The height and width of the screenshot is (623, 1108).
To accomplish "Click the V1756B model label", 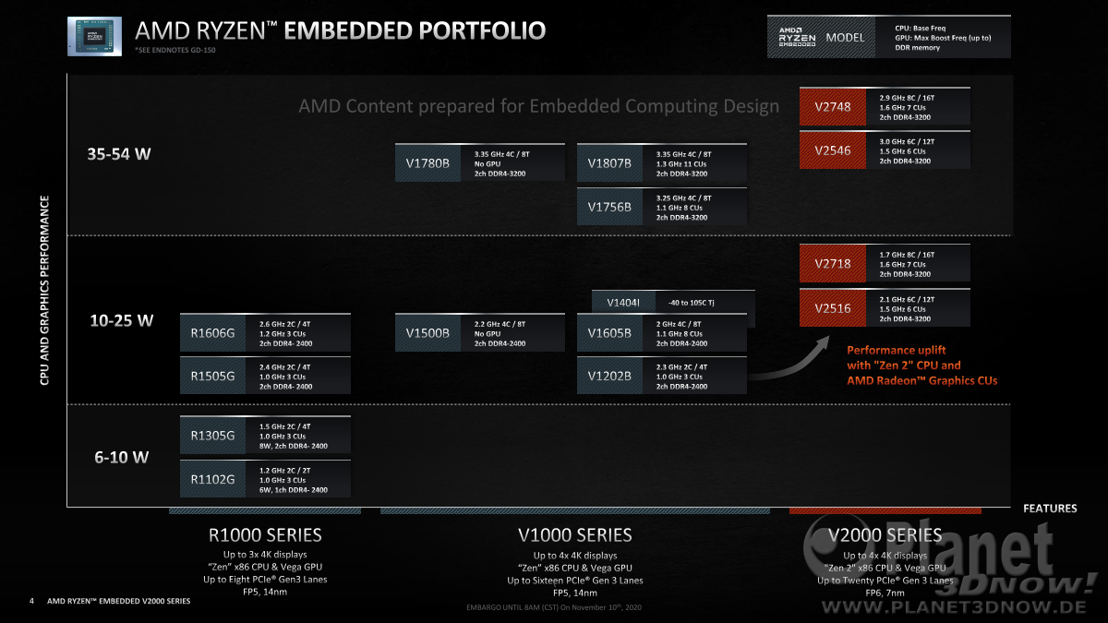I will coord(610,207).
